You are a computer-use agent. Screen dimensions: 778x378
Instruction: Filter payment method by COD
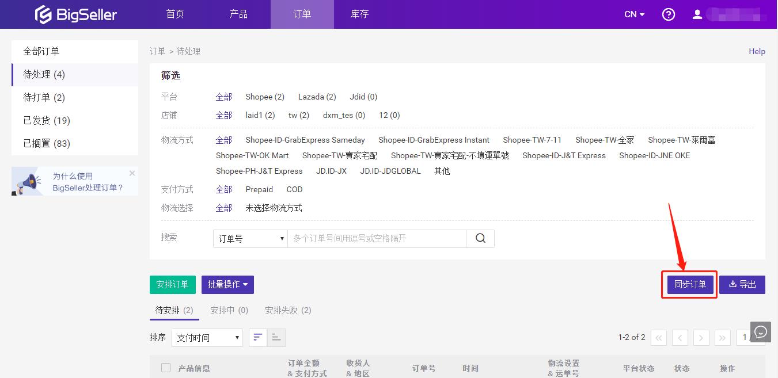coord(294,190)
